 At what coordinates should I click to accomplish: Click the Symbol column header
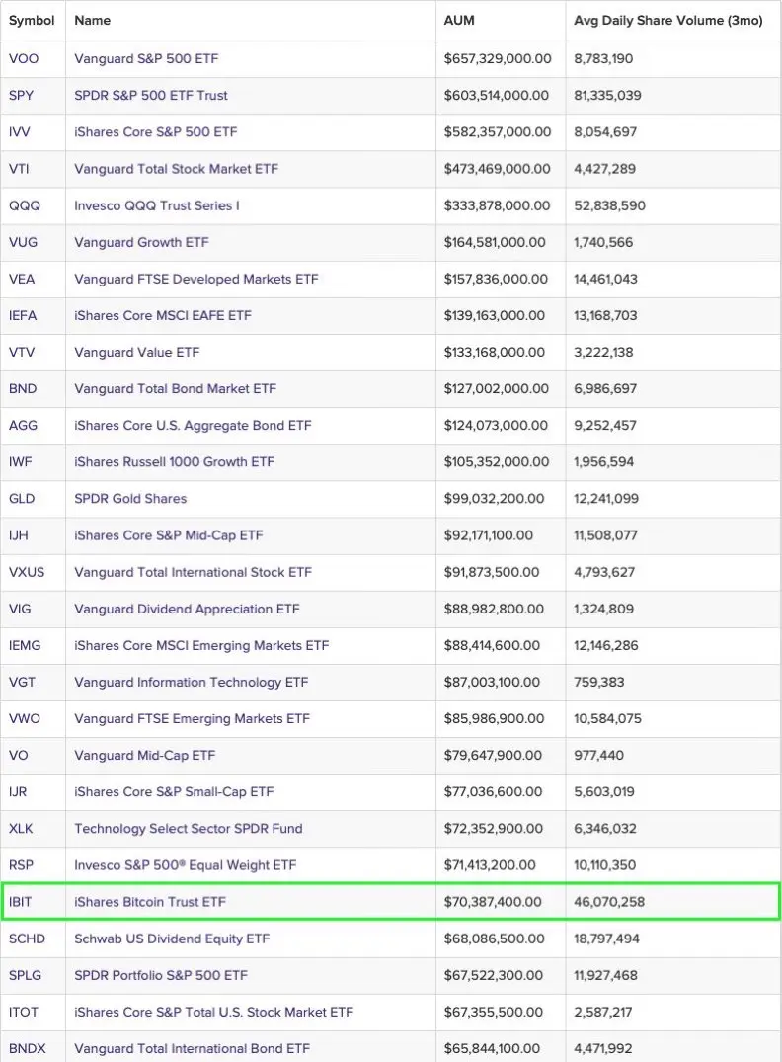tap(32, 21)
